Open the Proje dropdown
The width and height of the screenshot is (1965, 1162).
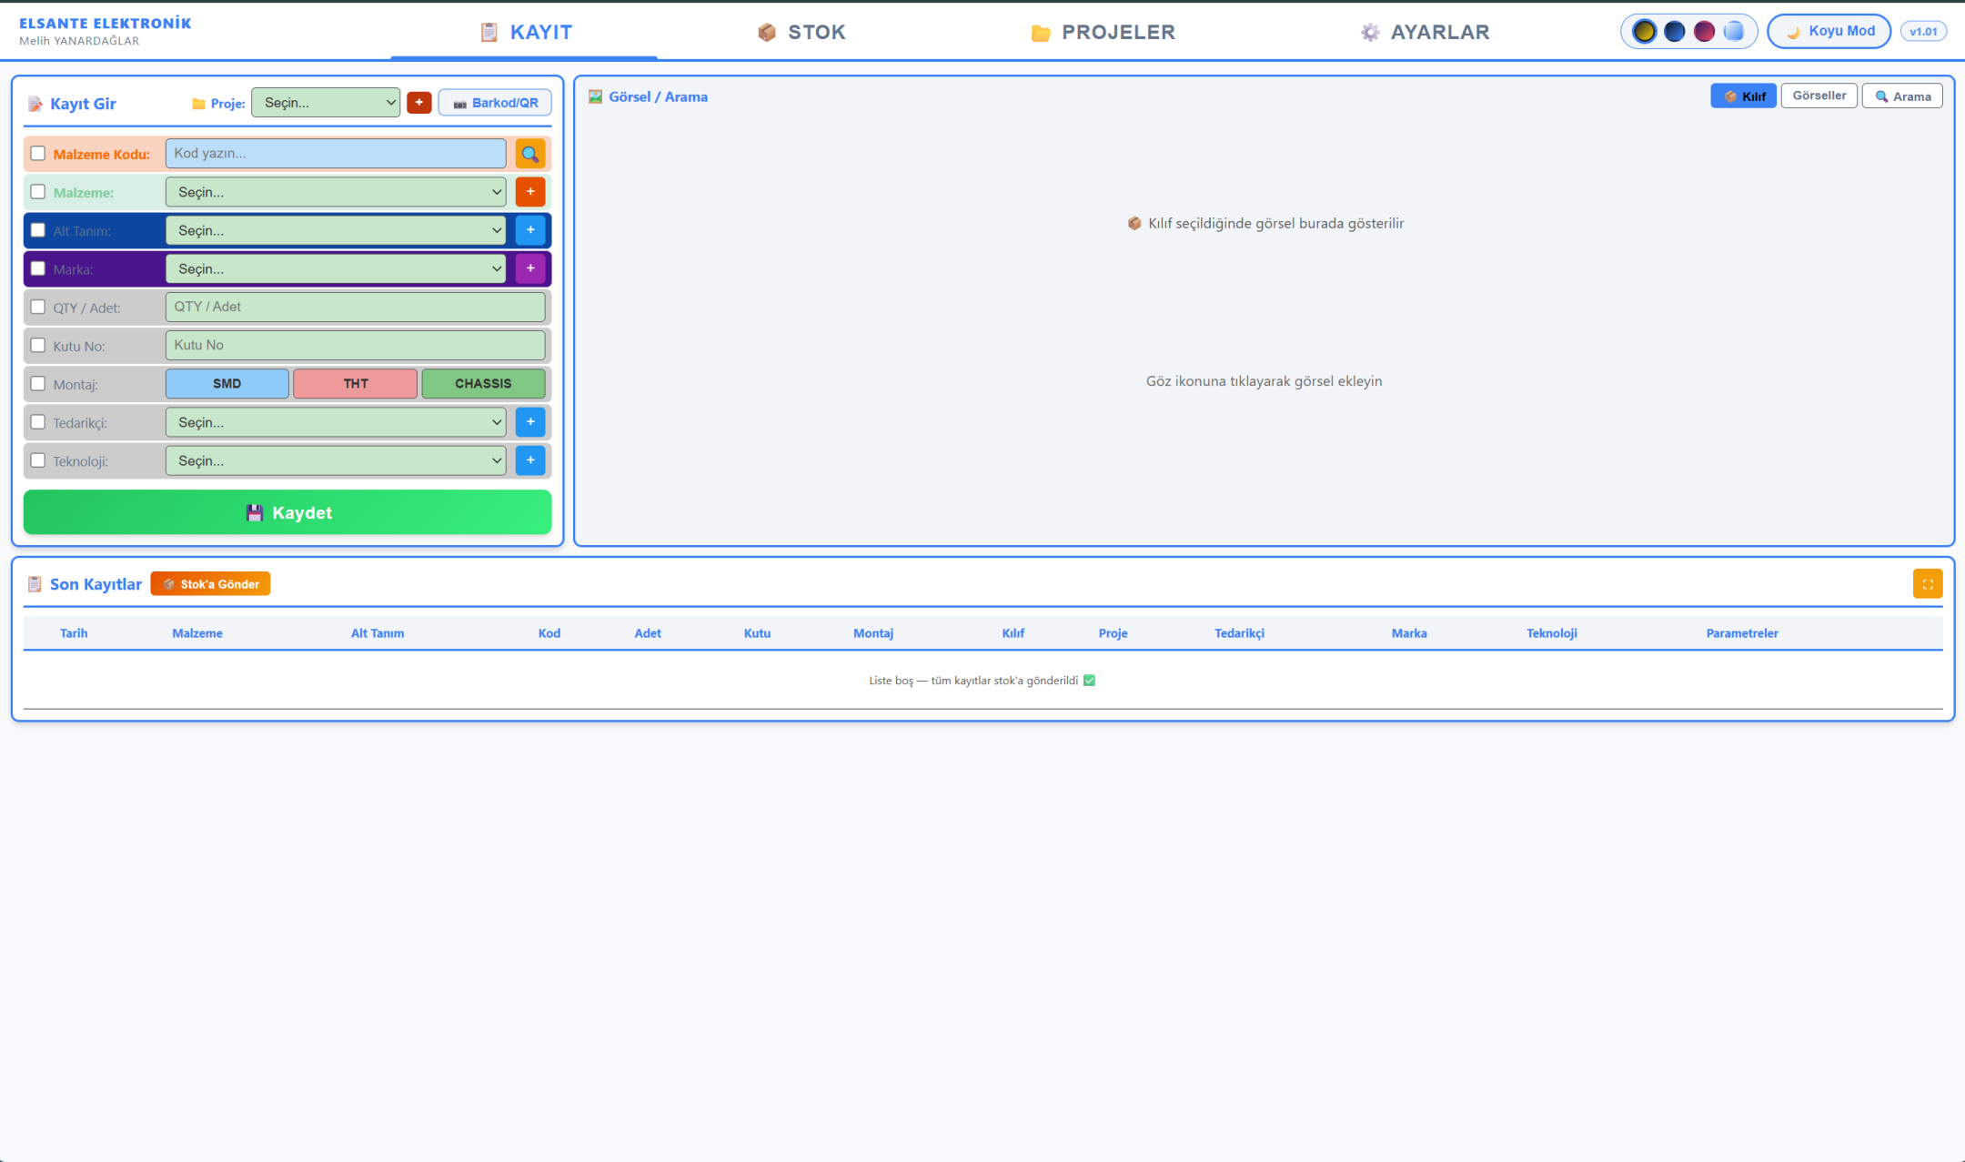click(326, 103)
